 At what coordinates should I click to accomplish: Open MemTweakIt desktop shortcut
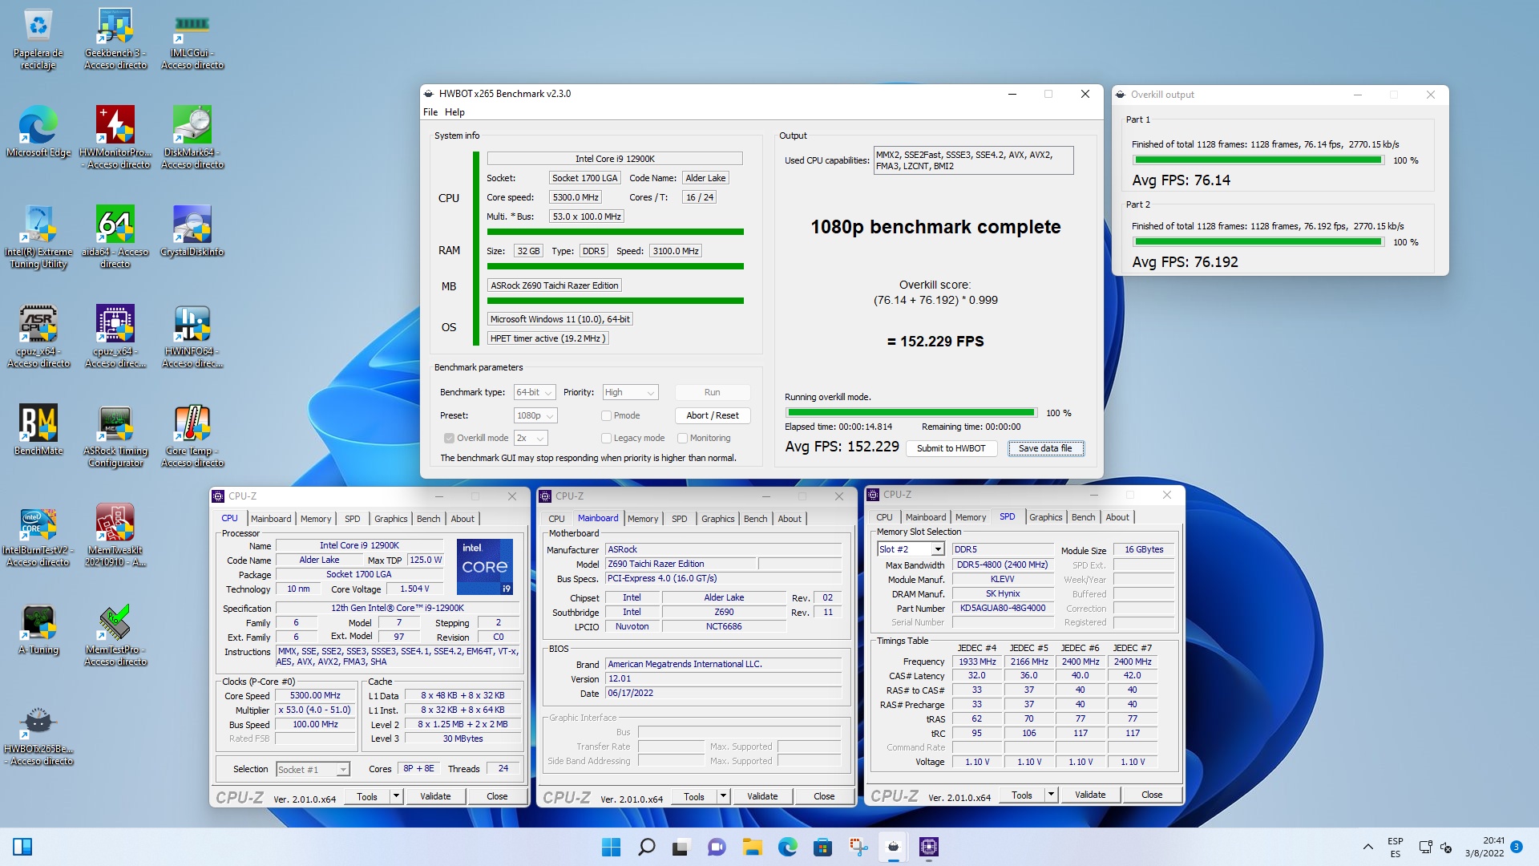(115, 536)
